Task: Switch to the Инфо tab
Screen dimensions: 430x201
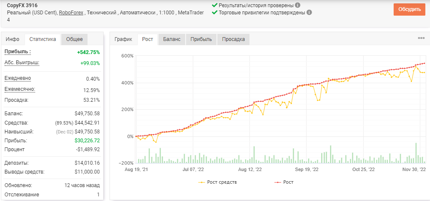Action: [x=13, y=39]
